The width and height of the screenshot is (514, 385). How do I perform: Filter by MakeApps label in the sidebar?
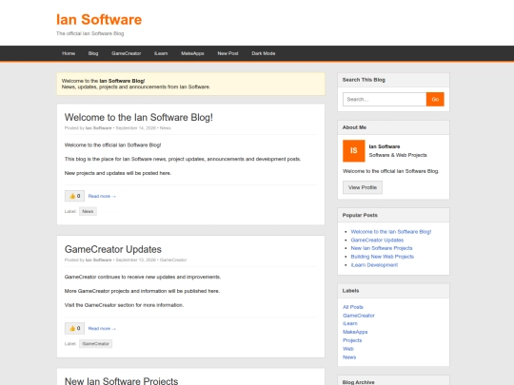(355, 332)
